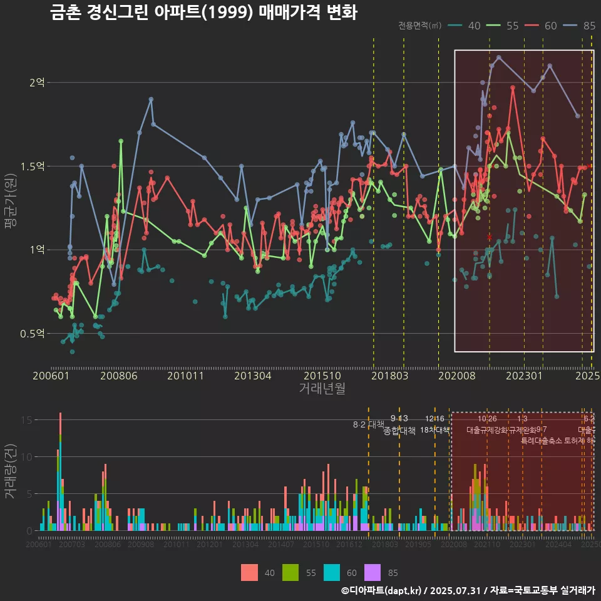
Task: Click the highest point of the 85㎡ blue line
Action: 499,58
